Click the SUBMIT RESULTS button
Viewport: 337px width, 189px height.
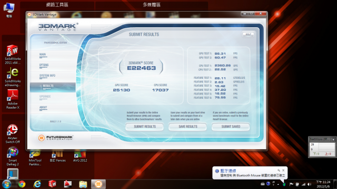coord(145,127)
